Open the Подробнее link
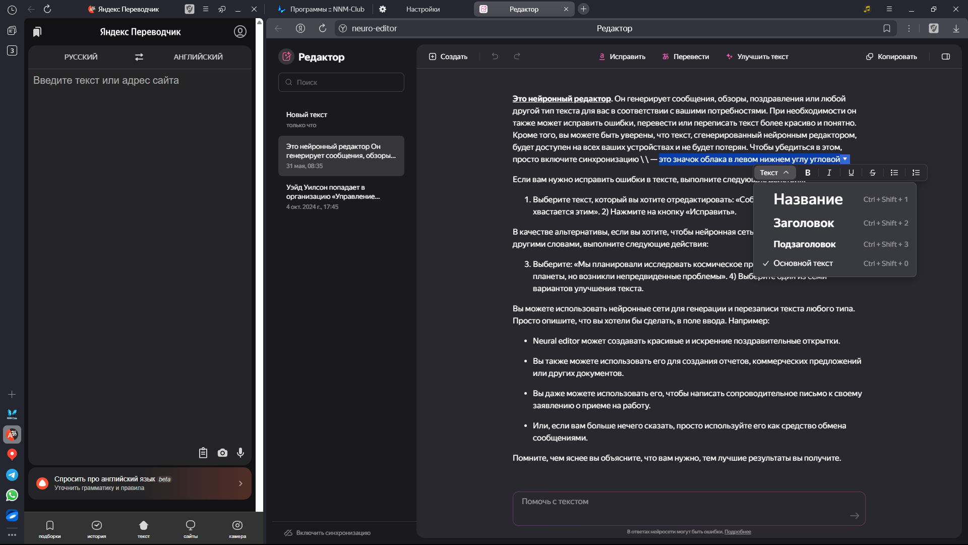Viewport: 968px width, 545px height. pos(738,532)
